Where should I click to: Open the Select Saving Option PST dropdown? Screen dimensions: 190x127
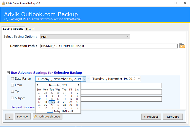(x=85, y=37)
